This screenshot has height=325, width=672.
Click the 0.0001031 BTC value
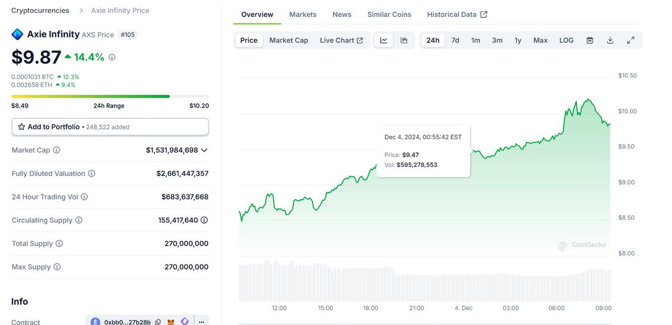coord(32,77)
